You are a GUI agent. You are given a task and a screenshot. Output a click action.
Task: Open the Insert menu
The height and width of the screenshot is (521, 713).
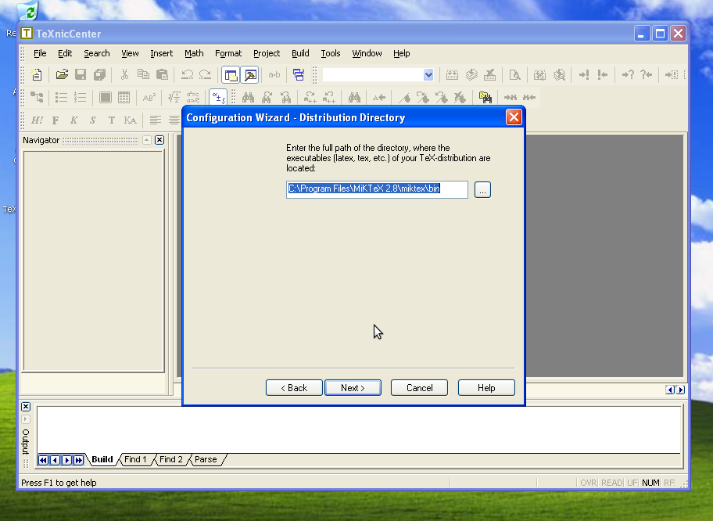click(x=161, y=53)
